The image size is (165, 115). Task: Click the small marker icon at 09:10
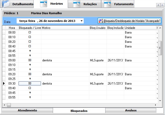click(30, 65)
